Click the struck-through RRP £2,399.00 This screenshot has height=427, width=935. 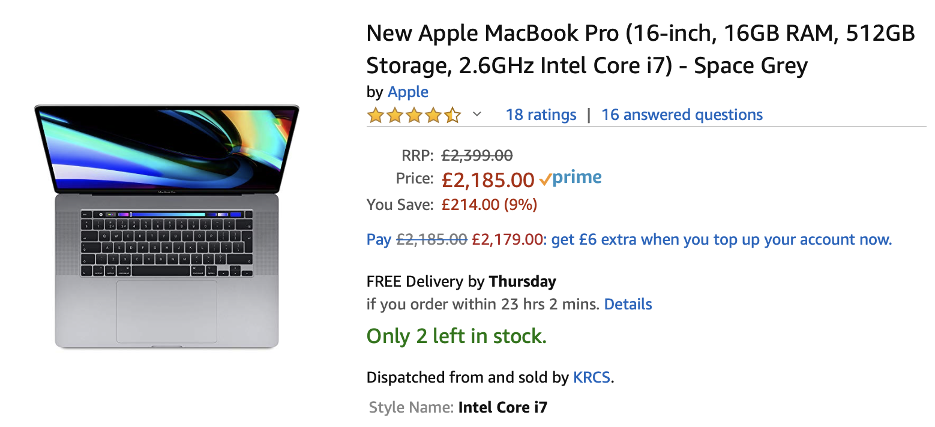coord(477,156)
